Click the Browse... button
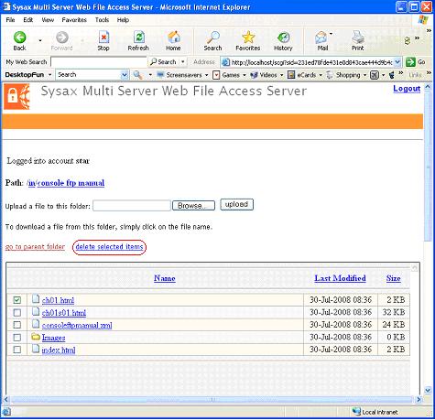 point(193,206)
